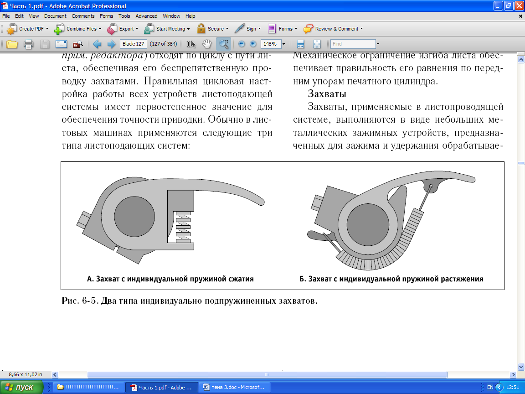Click vertical scrollbar up arrow
This screenshot has width=525, height=394.
pyautogui.click(x=520, y=60)
